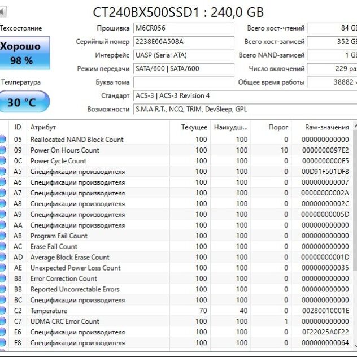Click the Режим передачи field SATA/600

point(184,68)
